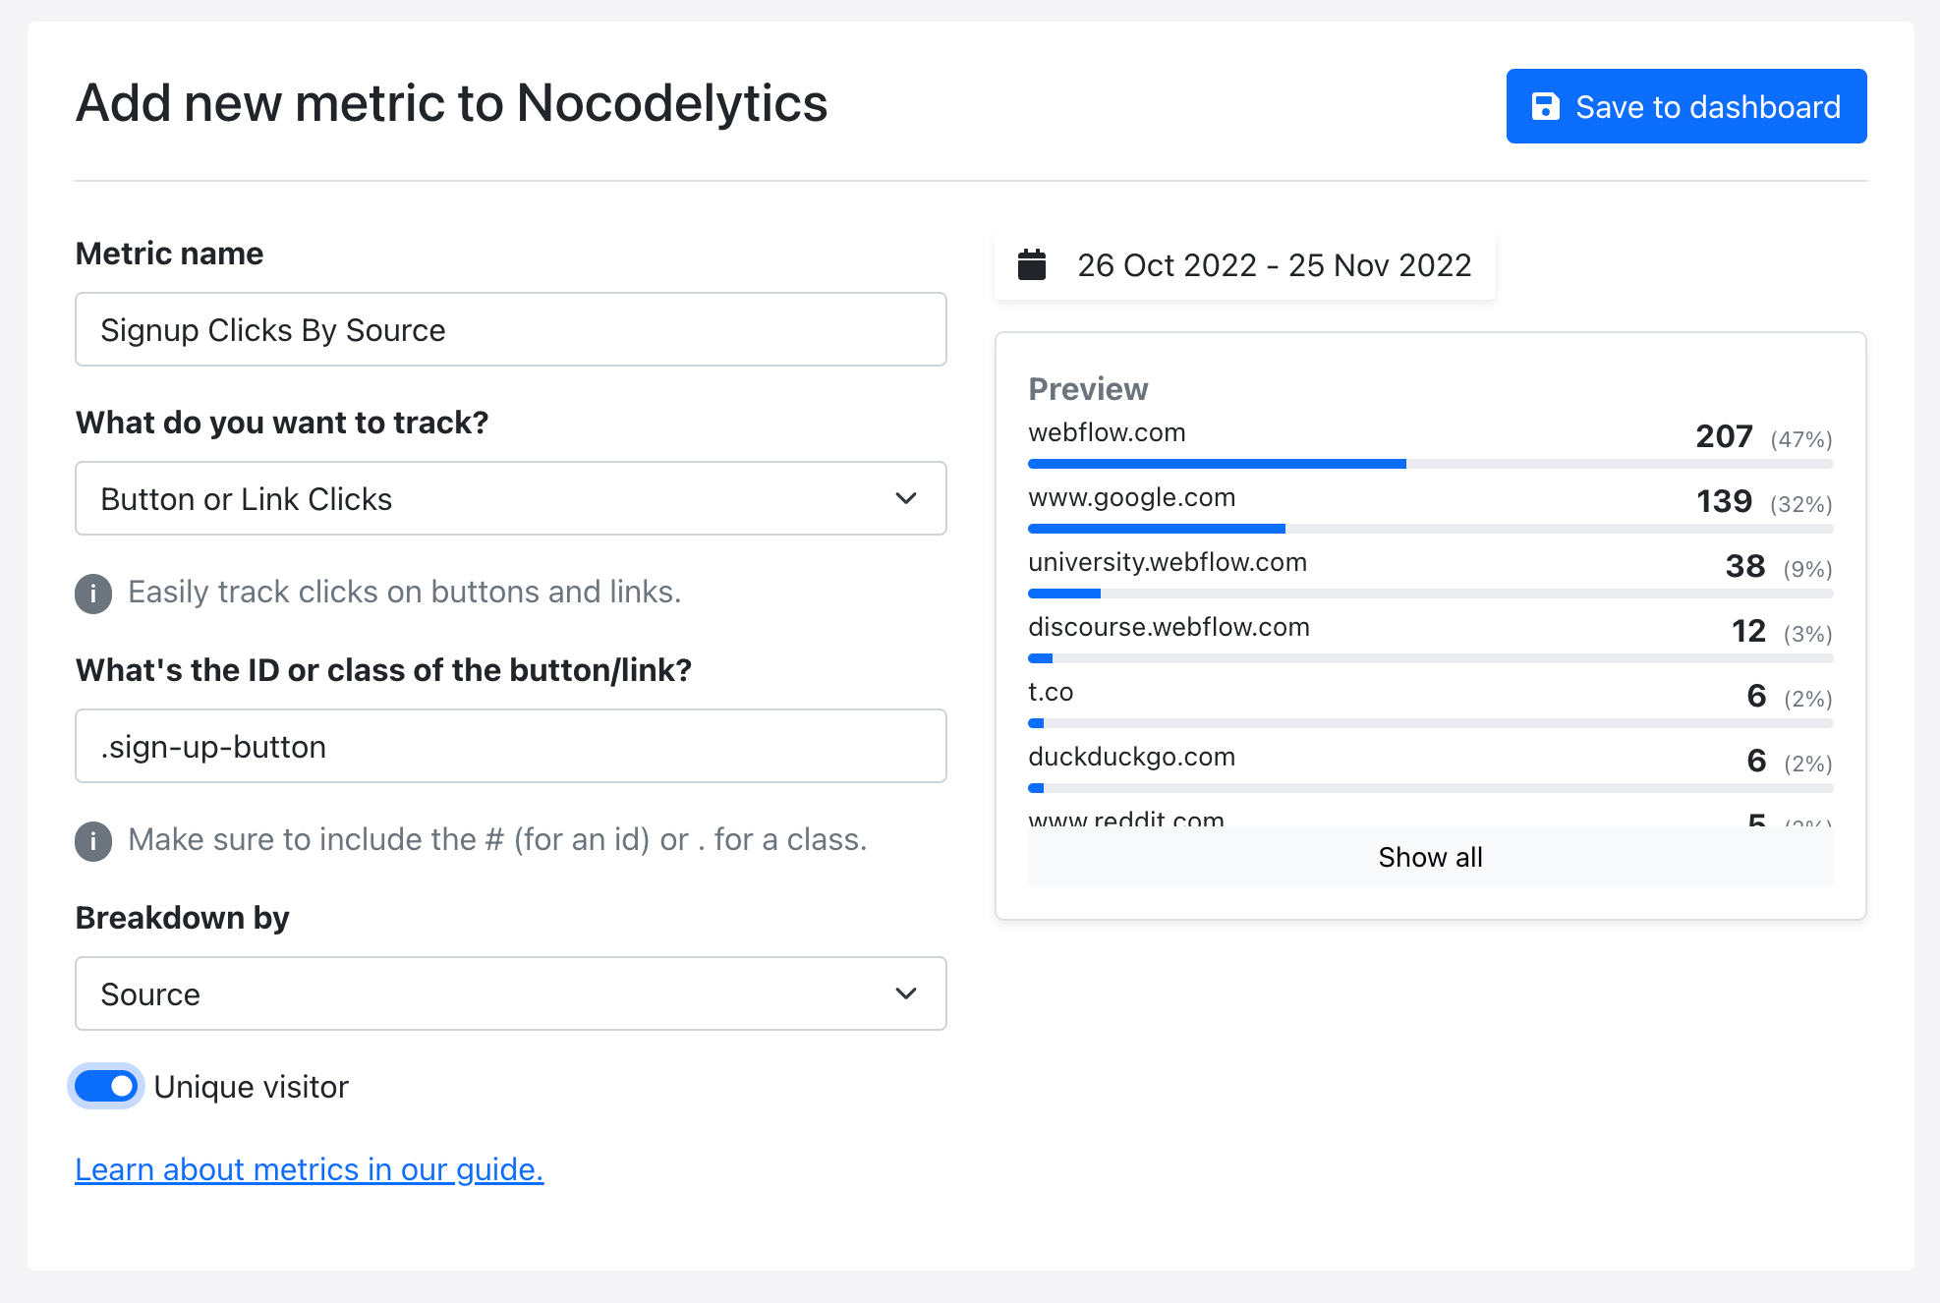This screenshot has width=1940, height=1303.
Task: Click the webflow.com progress bar
Action: [1430, 464]
